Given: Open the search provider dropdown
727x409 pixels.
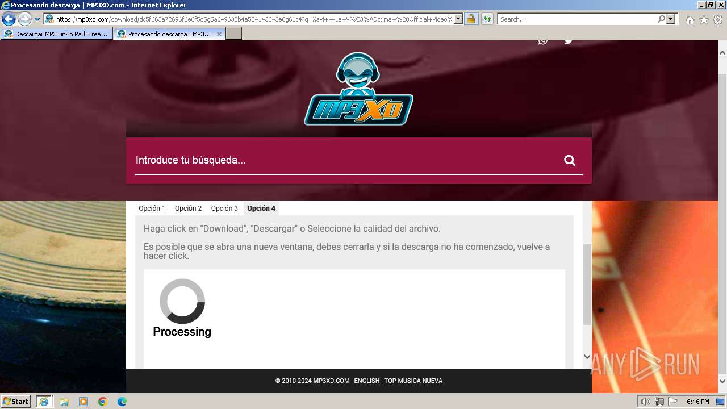Looking at the screenshot, I should 671,19.
